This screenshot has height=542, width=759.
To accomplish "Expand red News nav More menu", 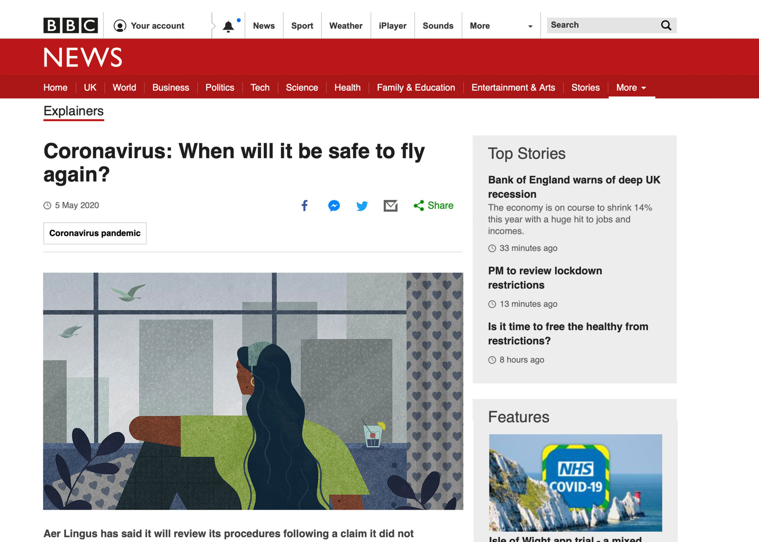I will coord(631,88).
